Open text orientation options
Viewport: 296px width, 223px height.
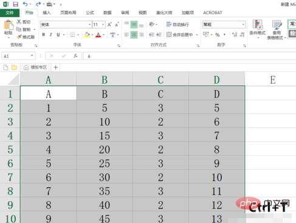coord(153,24)
